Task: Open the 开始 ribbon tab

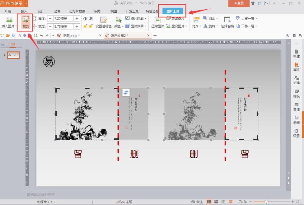Action: pyautogui.click(x=8, y=11)
